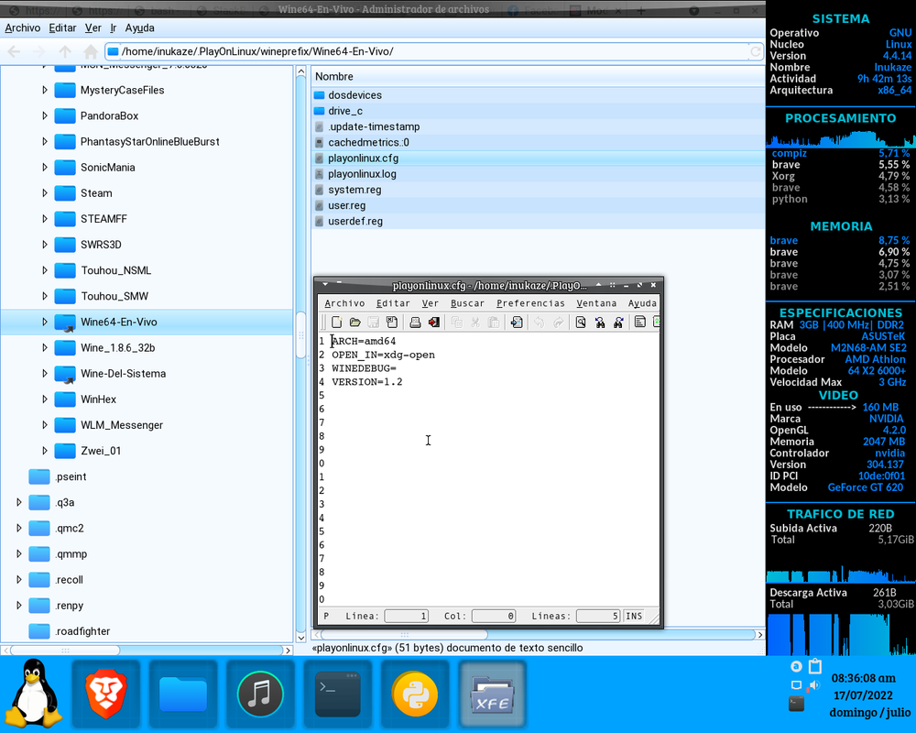
Task: Click the INS mode indicator in the editor status bar
Action: (634, 616)
